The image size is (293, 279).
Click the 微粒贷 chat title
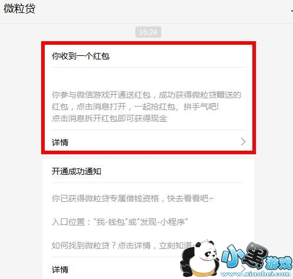coord(19,9)
